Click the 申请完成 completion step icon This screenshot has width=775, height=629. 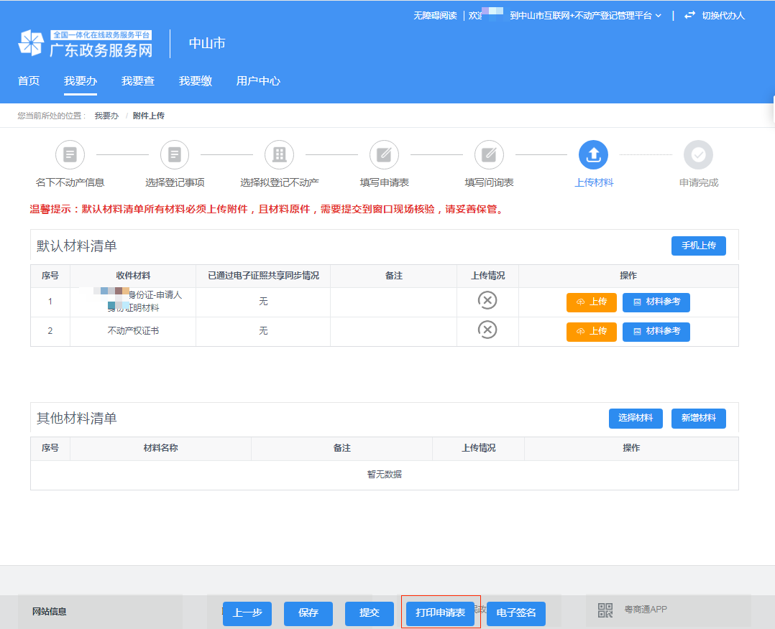click(698, 154)
